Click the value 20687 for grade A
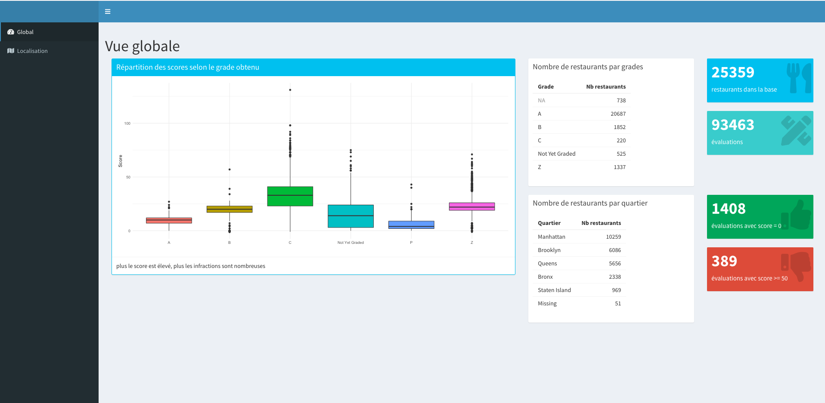 click(x=618, y=114)
